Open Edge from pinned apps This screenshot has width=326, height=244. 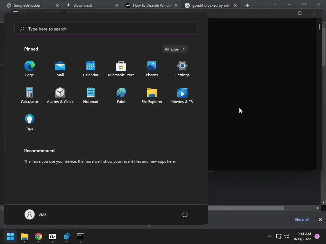(x=30, y=69)
